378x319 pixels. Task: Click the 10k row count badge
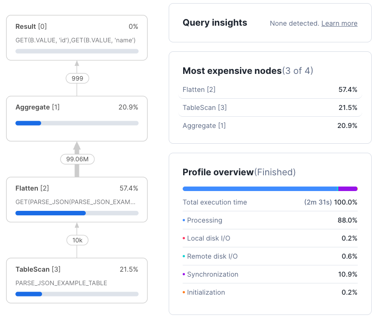point(77,240)
